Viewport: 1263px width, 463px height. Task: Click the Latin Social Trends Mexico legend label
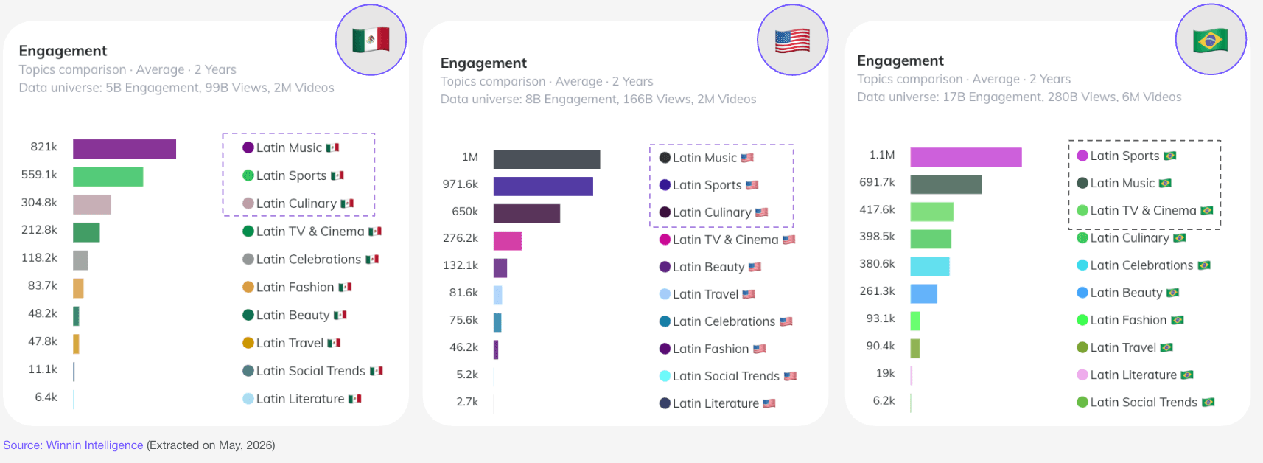[x=311, y=371]
